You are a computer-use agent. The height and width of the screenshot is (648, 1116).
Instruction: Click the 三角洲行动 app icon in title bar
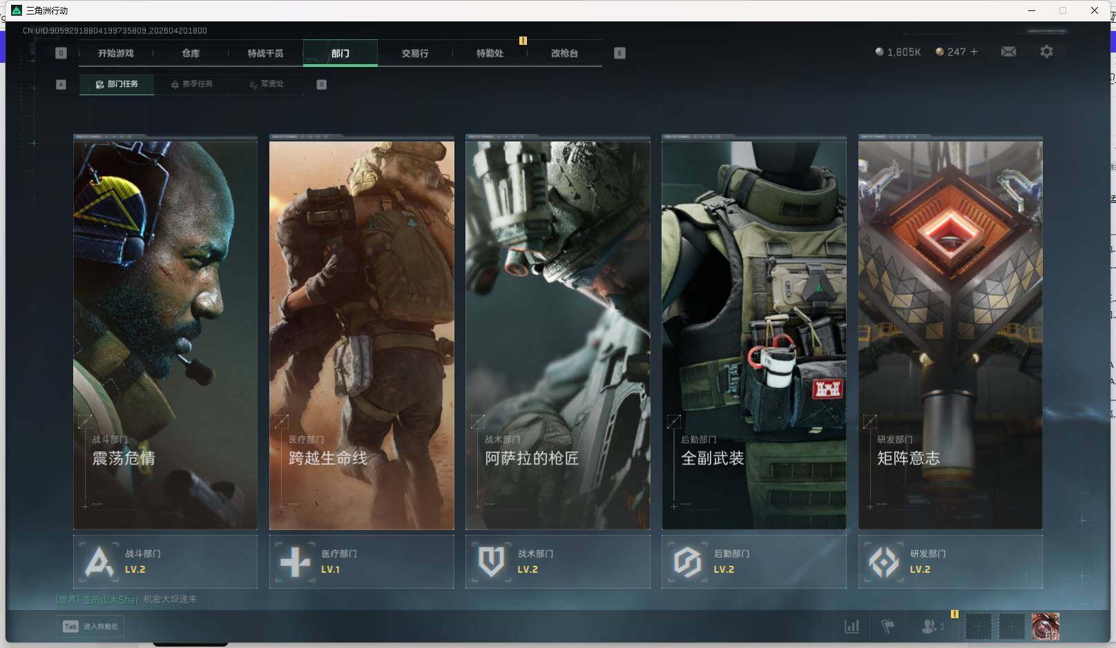click(17, 10)
